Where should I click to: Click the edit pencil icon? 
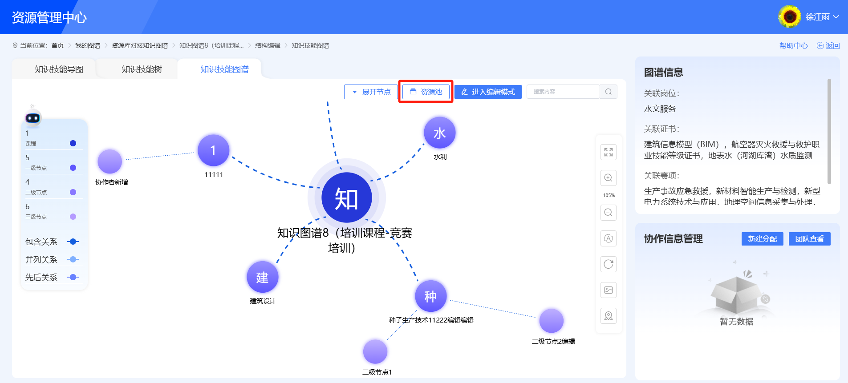(464, 92)
